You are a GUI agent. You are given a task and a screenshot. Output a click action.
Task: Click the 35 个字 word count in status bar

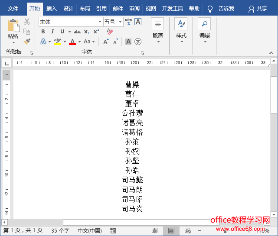click(x=60, y=230)
